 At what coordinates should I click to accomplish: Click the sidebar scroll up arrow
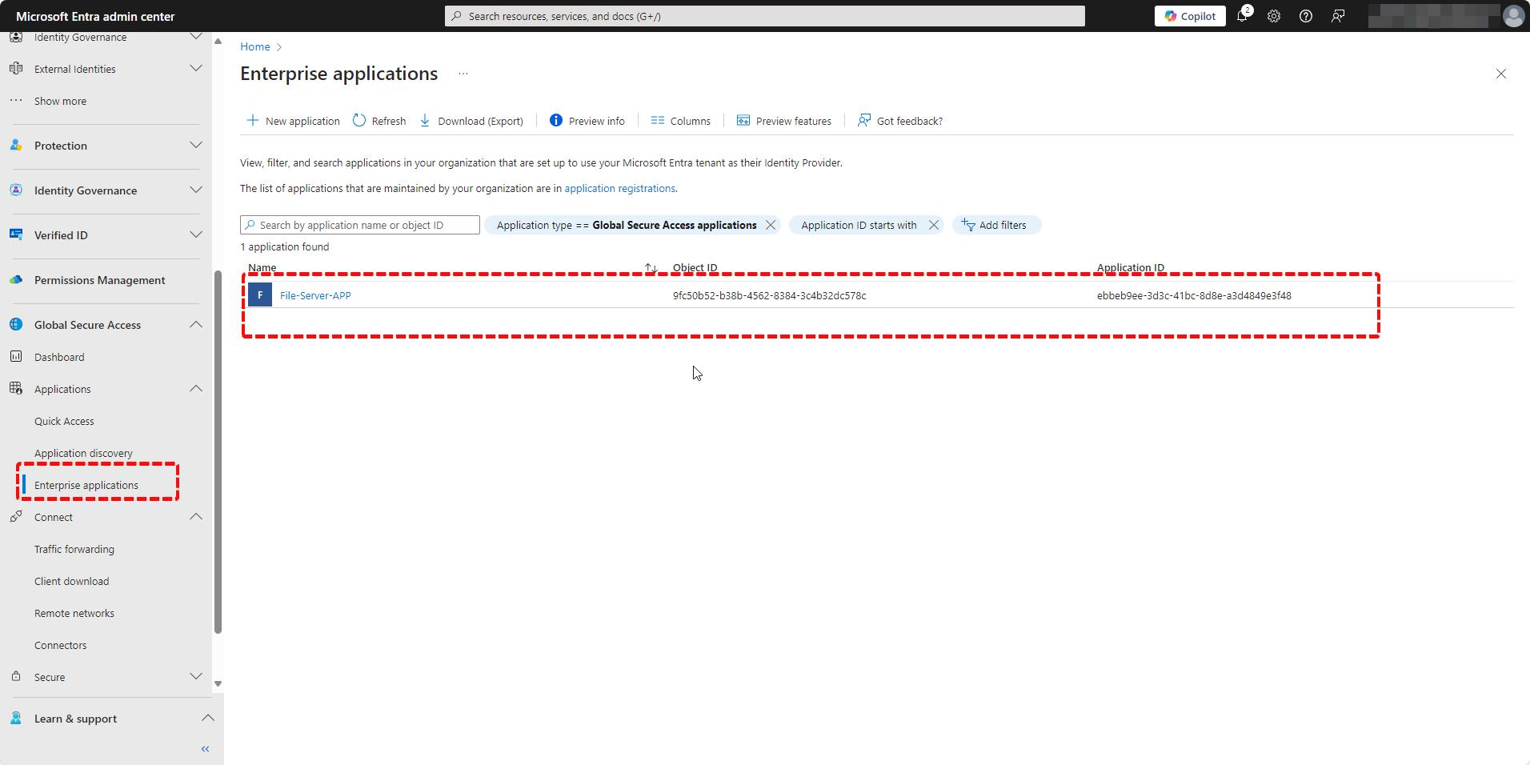pyautogui.click(x=218, y=42)
